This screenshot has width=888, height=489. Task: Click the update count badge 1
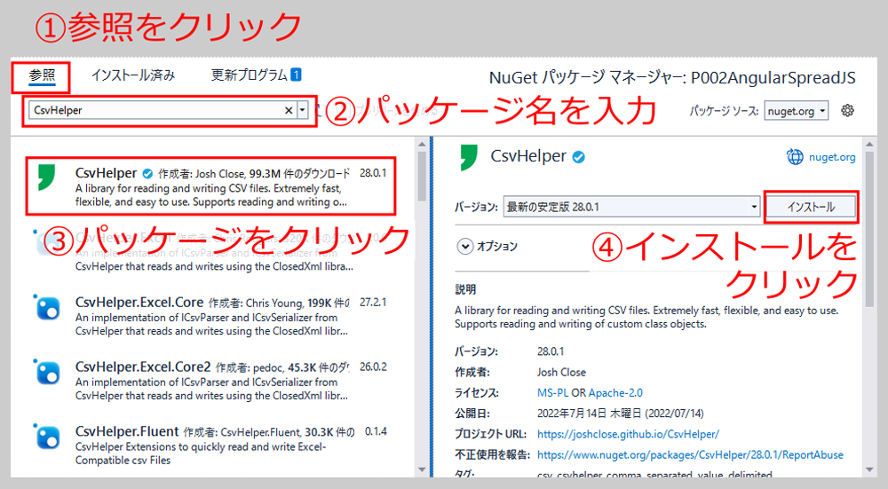[x=296, y=75]
